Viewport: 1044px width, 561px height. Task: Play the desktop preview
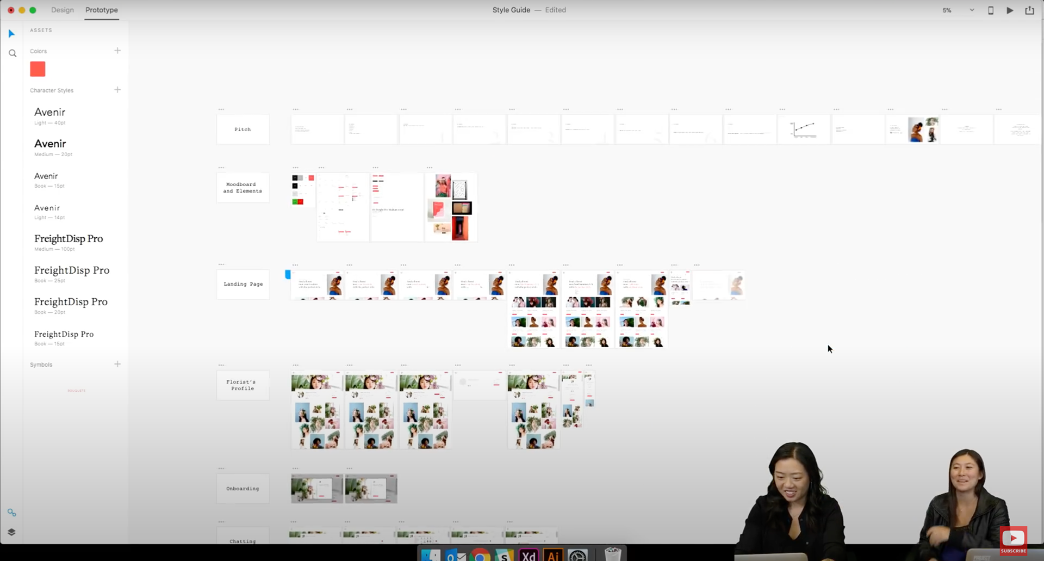click(x=1010, y=10)
